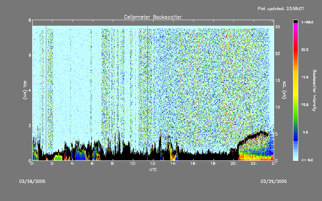Screen dimensions: 322x201
Task: Click the '4:' hour tick on the UTC axis
Action: [72, 164]
